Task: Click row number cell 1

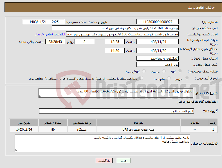Action: [213, 130]
